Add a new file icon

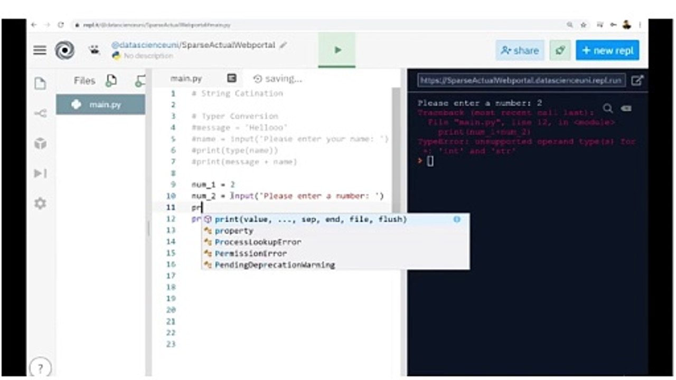pos(111,81)
